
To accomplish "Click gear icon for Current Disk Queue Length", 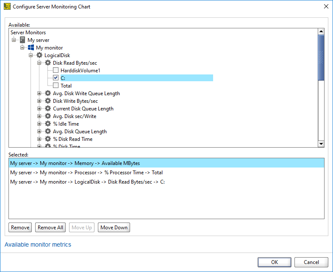I will coord(48,109).
